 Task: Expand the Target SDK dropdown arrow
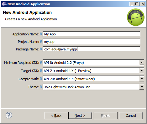(142, 70)
